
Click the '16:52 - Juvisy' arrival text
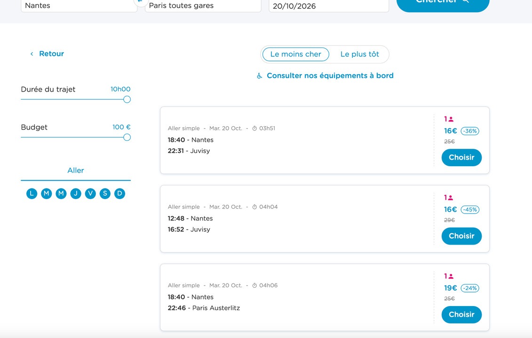pyautogui.click(x=189, y=229)
